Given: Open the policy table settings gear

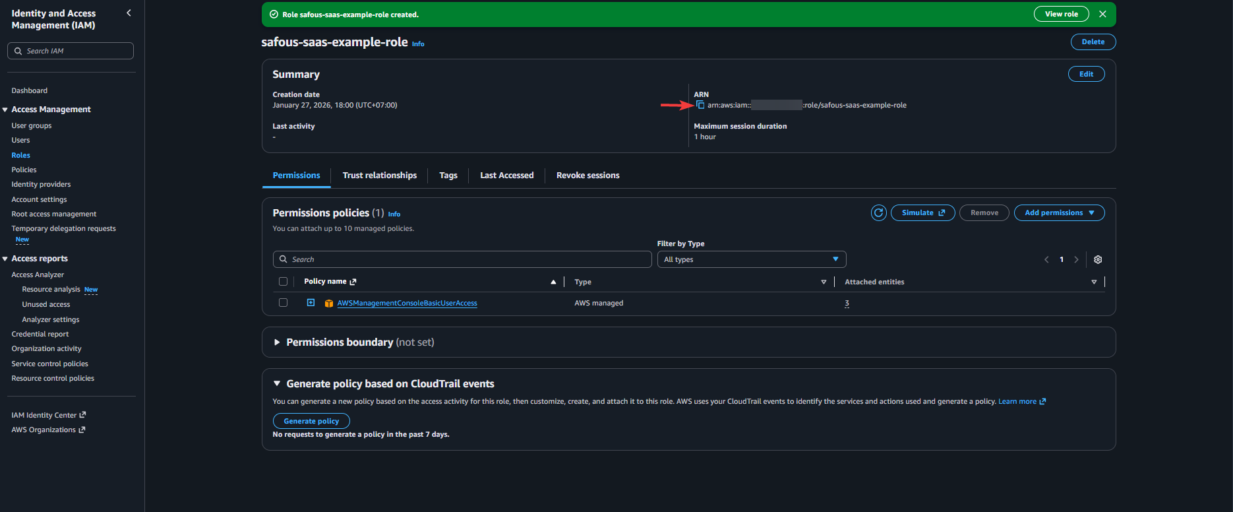Looking at the screenshot, I should 1098,259.
